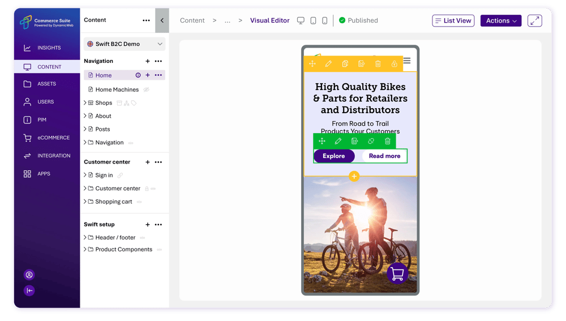Open Home page more options
Screen dimensions: 566x321
coord(158,75)
